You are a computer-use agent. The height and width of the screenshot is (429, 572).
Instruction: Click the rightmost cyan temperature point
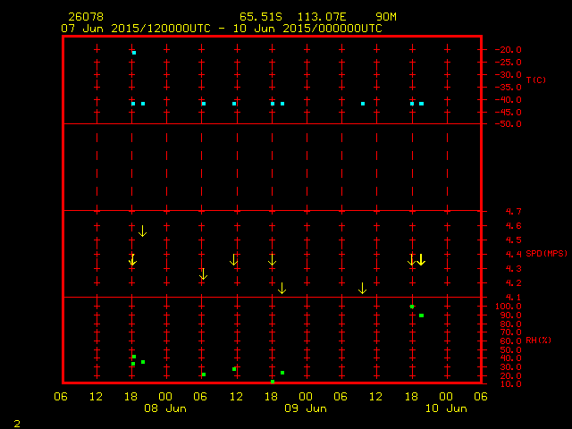click(421, 104)
